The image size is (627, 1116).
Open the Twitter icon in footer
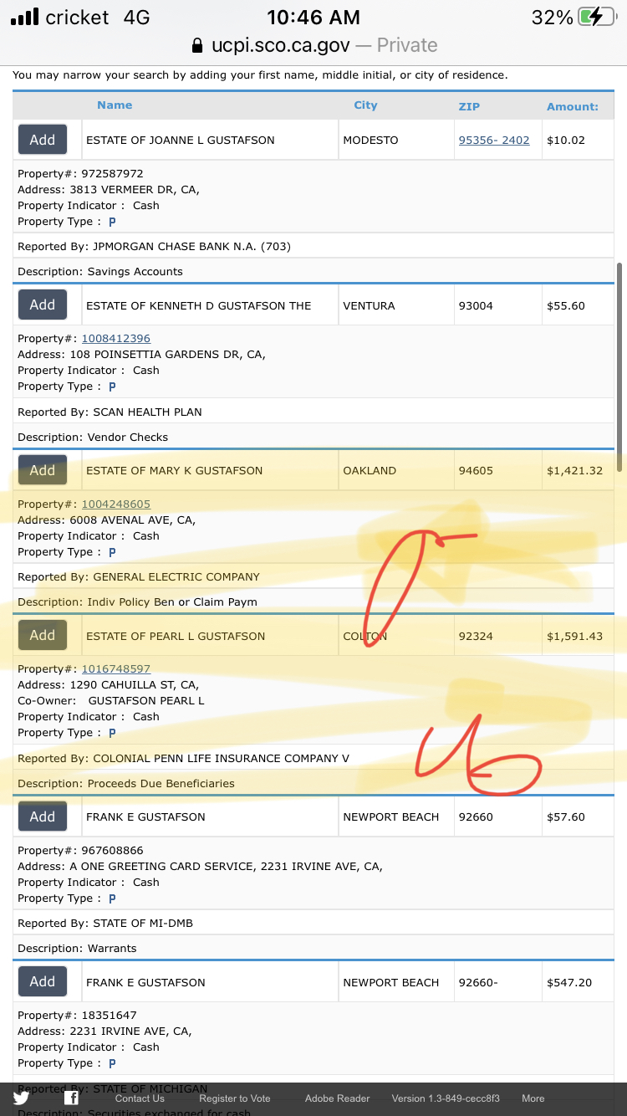pos(21,1098)
